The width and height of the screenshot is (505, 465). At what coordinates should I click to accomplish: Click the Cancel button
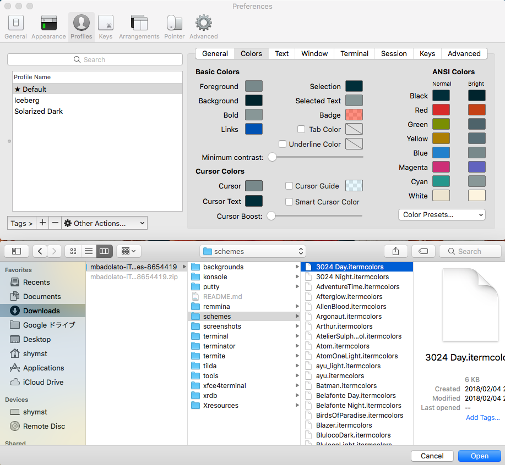click(x=432, y=456)
